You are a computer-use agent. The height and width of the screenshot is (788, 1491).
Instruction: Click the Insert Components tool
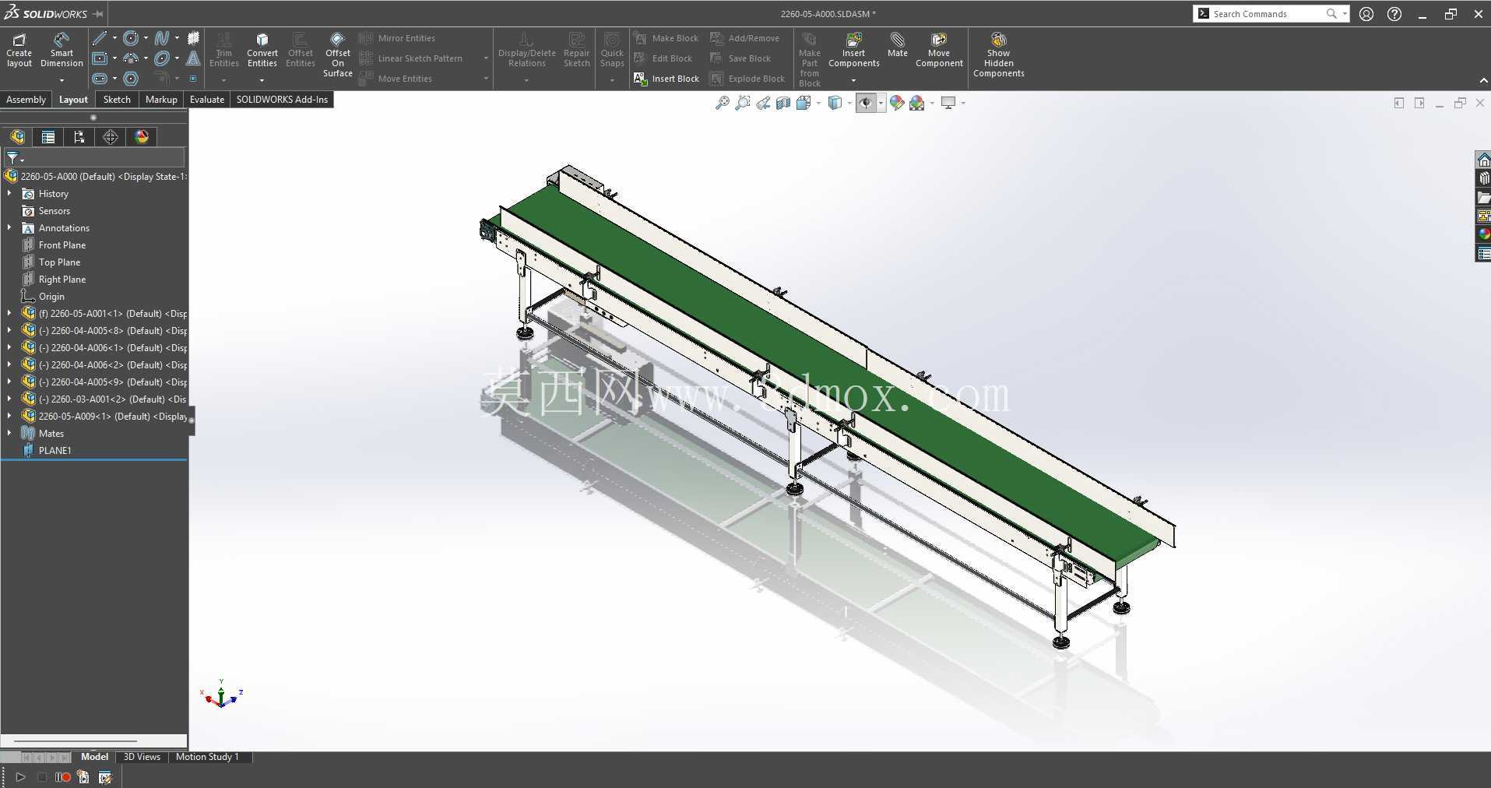pyautogui.click(x=854, y=50)
